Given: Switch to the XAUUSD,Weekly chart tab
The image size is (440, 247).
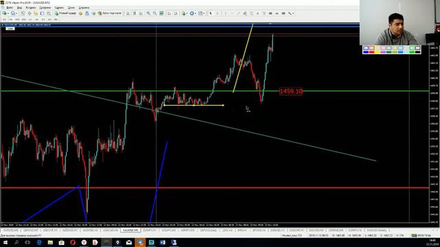Looking at the screenshot, I should [x=376, y=231].
